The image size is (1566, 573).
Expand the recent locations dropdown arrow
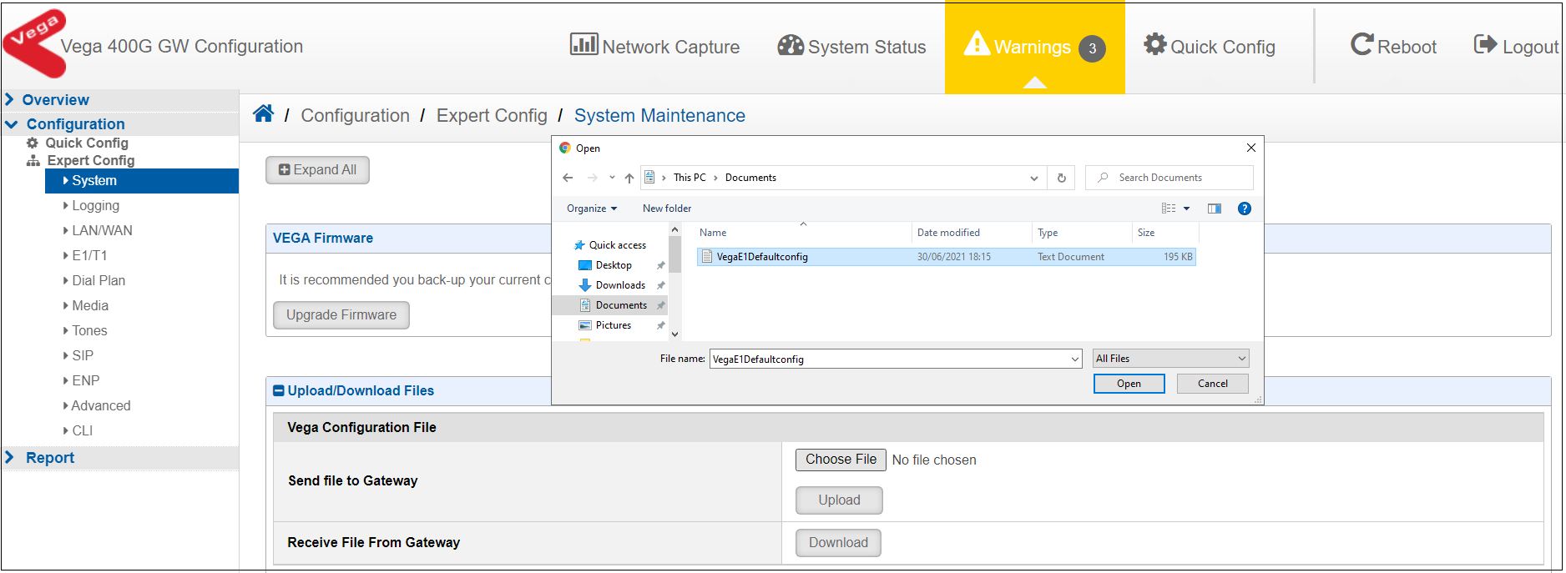[x=612, y=178]
